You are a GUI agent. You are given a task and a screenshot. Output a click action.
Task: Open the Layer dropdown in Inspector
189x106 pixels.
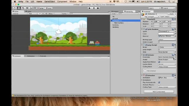(170, 16)
